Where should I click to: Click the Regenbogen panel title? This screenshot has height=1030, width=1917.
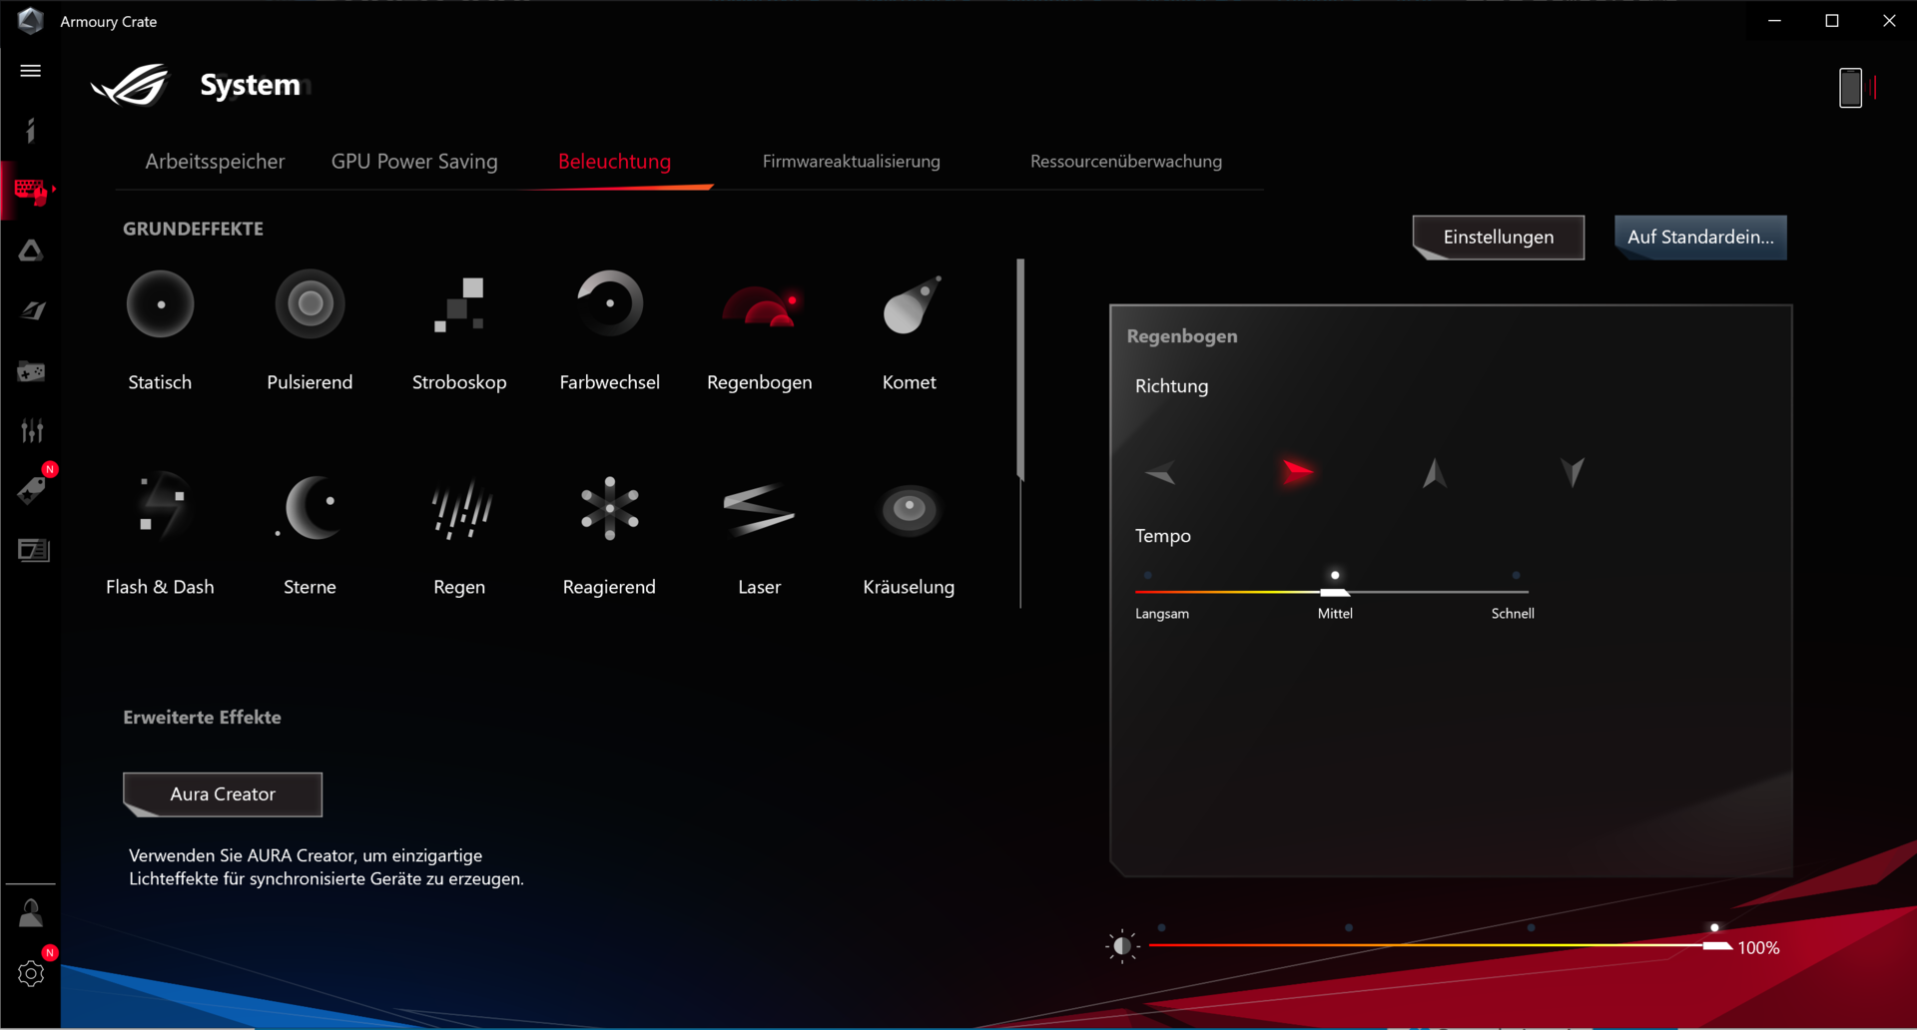pos(1182,336)
